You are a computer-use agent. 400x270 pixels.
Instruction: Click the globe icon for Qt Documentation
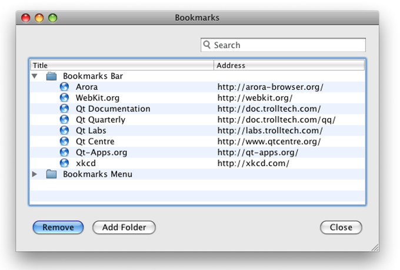[x=64, y=109]
